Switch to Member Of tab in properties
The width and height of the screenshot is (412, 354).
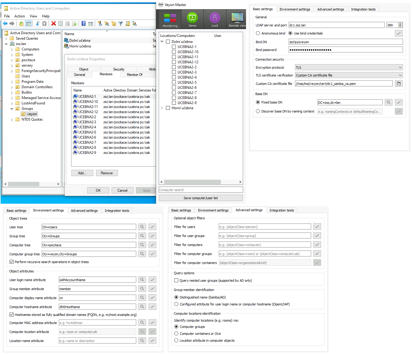pos(134,75)
